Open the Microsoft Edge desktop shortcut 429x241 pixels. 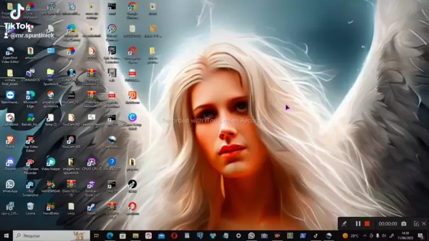coord(30,99)
